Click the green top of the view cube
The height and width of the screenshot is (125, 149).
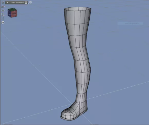point(12,9)
